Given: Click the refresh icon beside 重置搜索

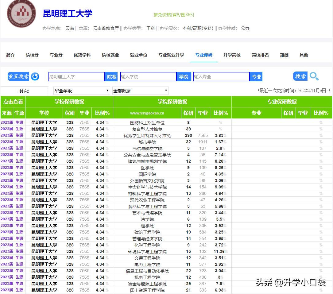Looking at the screenshot, I should point(35,76).
